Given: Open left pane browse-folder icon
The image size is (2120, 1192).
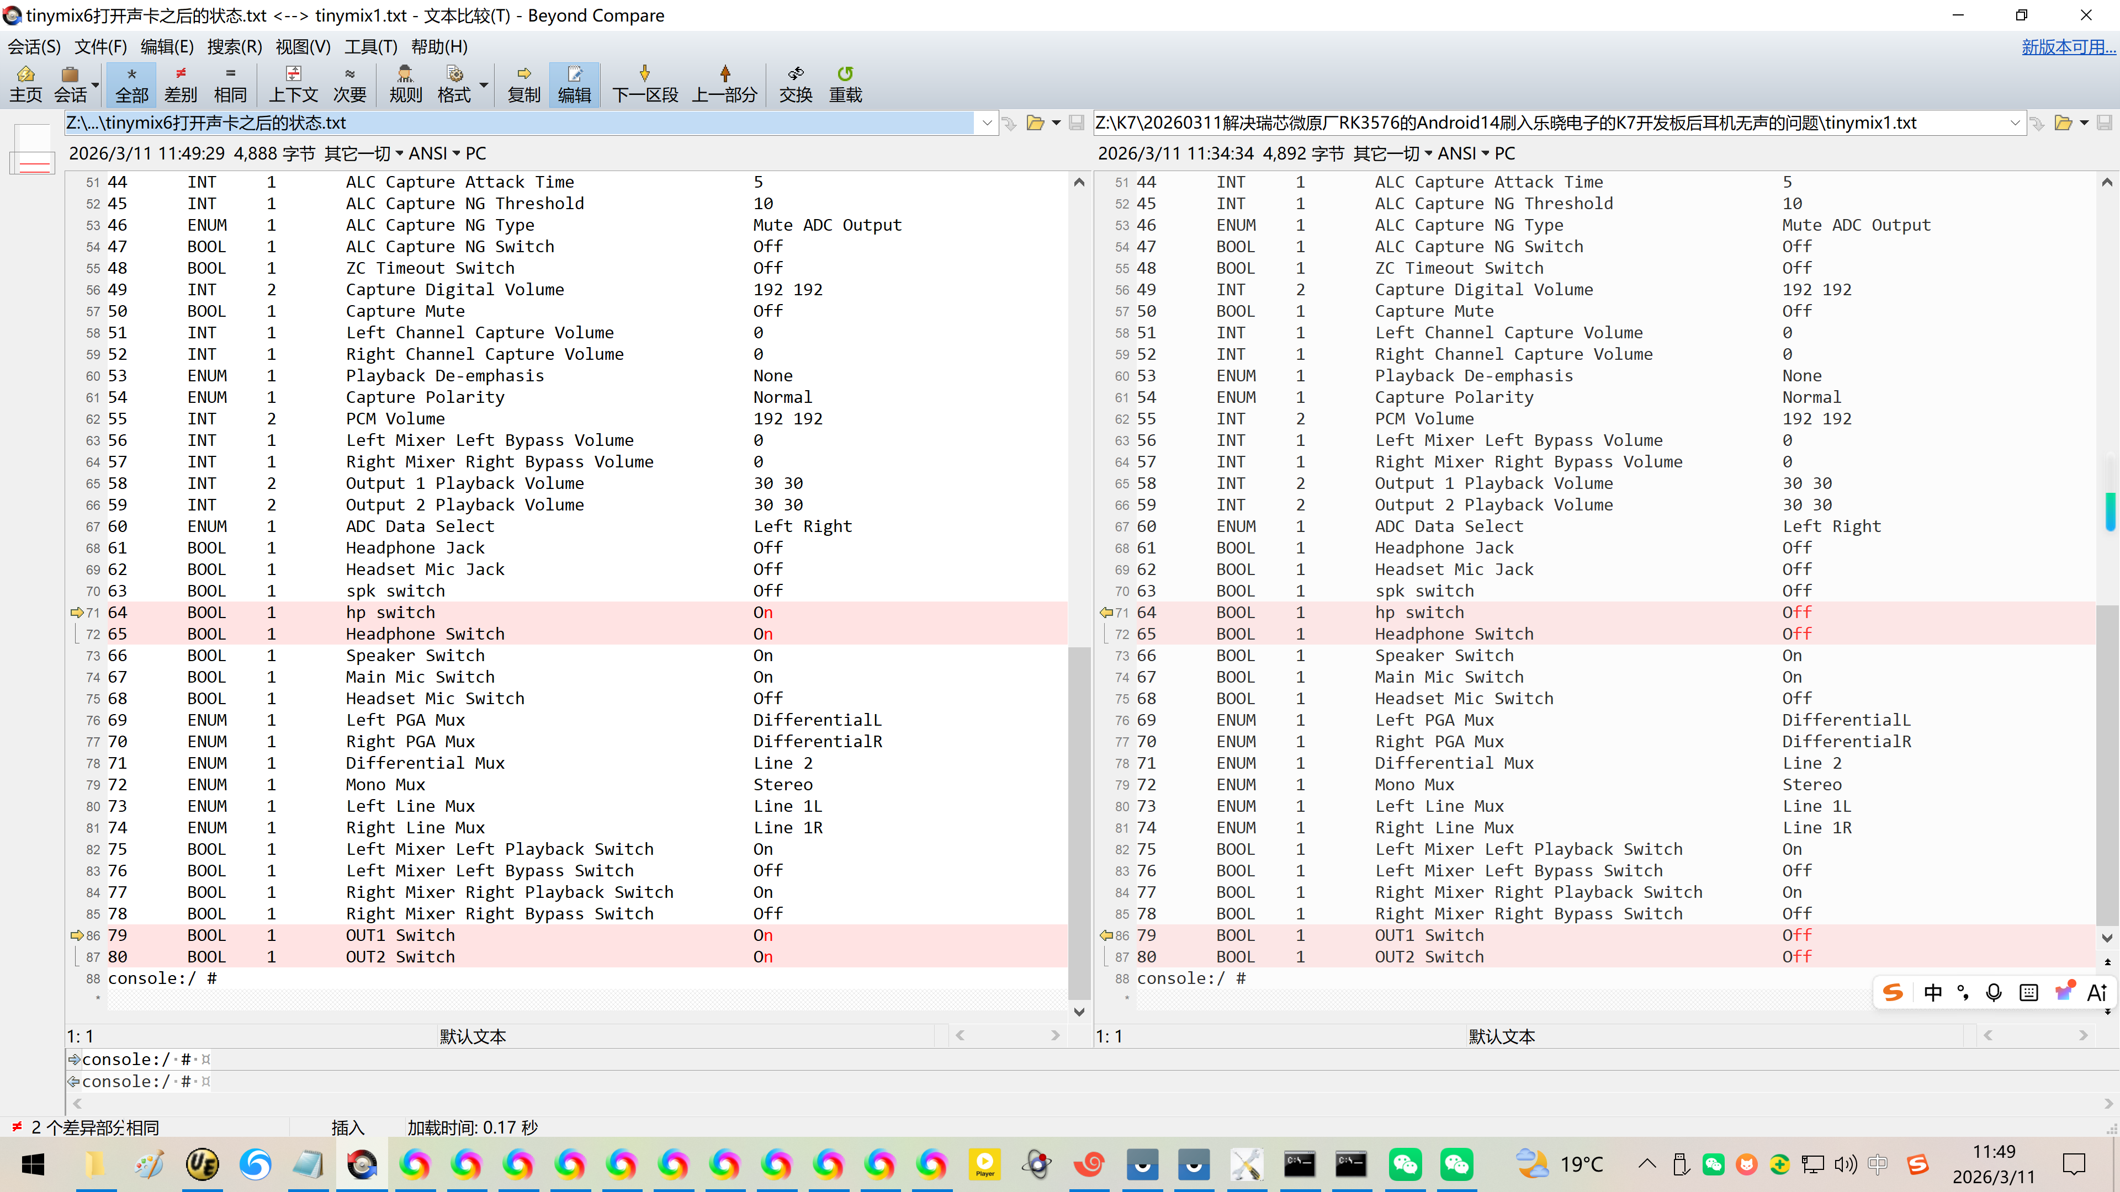Looking at the screenshot, I should 1035,124.
